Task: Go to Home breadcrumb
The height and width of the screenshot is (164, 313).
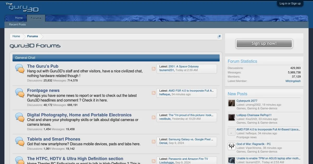Action: click(16, 36)
